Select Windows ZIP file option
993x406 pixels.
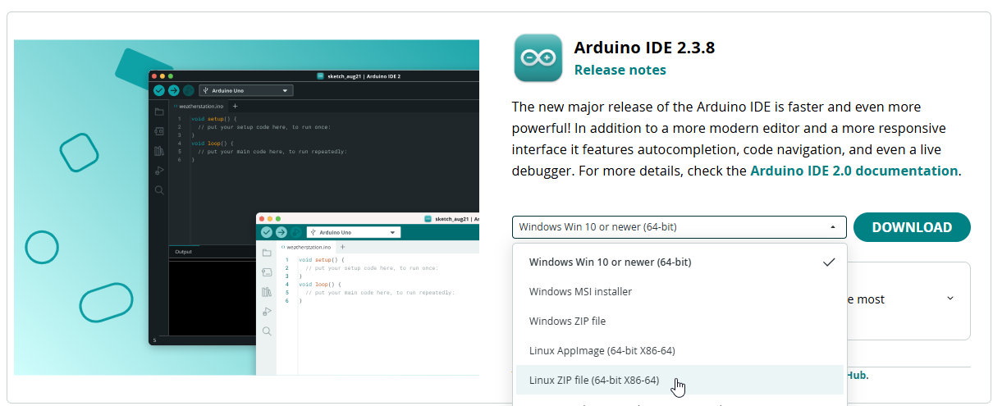point(680,321)
